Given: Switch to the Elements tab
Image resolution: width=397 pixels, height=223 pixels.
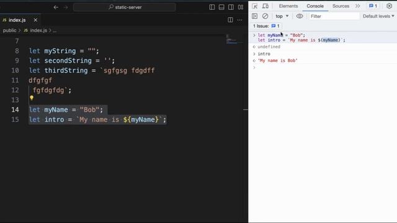Looking at the screenshot, I should [288, 6].
